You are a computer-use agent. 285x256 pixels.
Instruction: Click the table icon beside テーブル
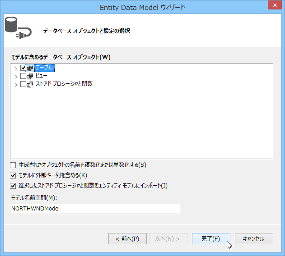(x=30, y=69)
